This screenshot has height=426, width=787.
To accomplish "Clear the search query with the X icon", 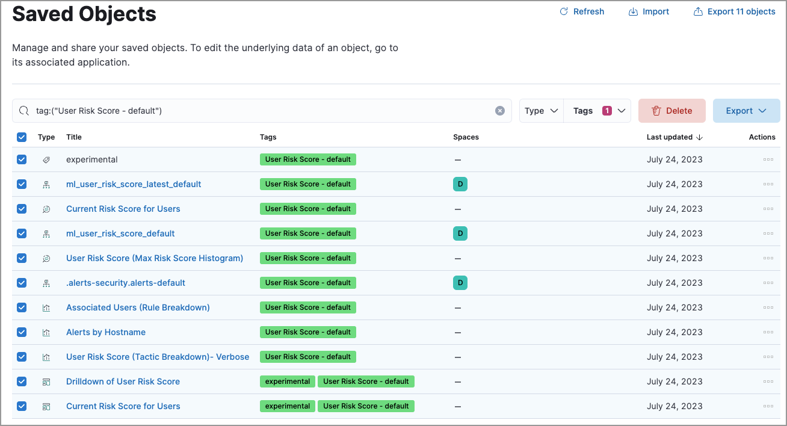I will pos(499,110).
